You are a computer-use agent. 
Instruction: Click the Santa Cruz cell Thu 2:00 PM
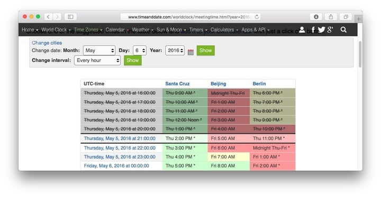(185, 139)
